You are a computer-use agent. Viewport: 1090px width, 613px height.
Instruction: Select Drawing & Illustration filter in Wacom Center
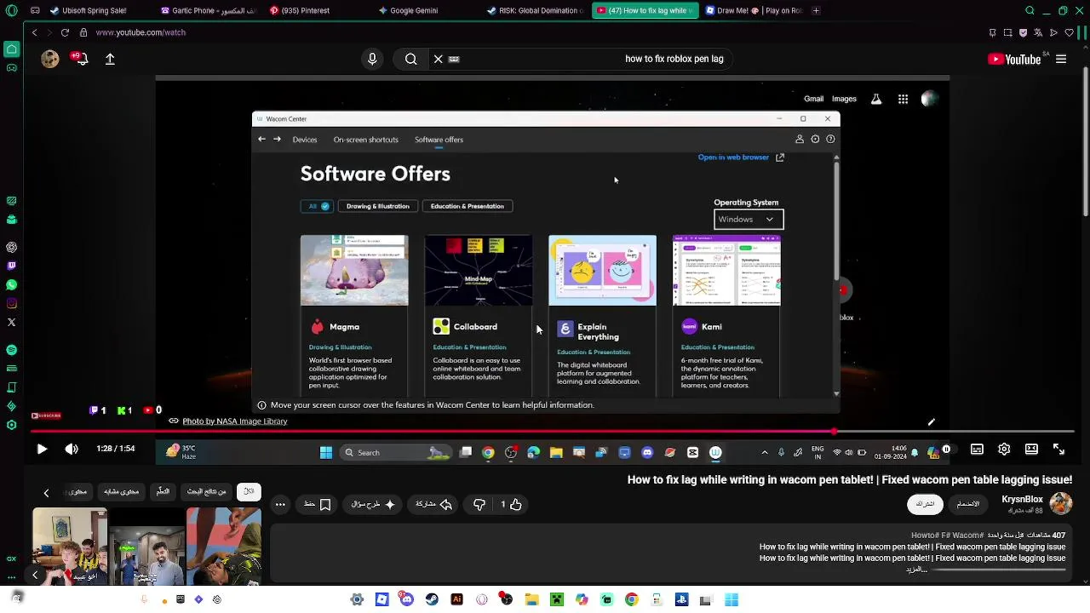click(377, 206)
